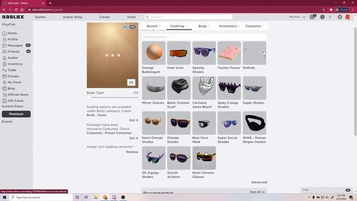The height and width of the screenshot is (201, 357).
Task: Select the Black Combat Scarf item
Action: 178,88
